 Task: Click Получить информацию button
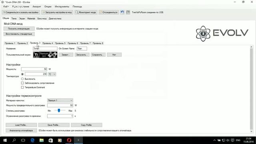pos(19,28)
